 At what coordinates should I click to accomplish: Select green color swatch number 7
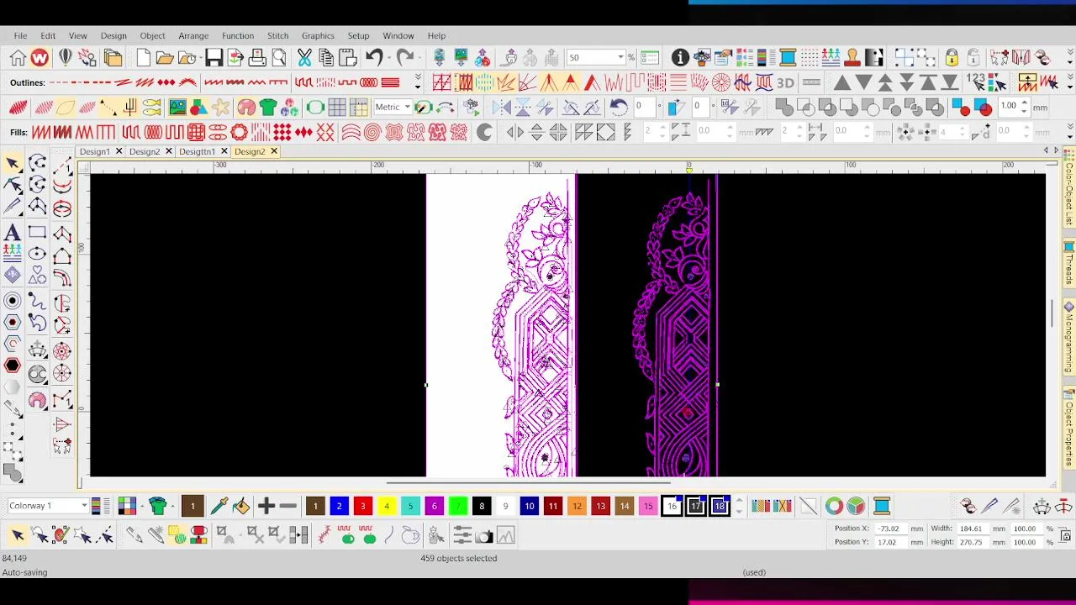click(x=458, y=506)
